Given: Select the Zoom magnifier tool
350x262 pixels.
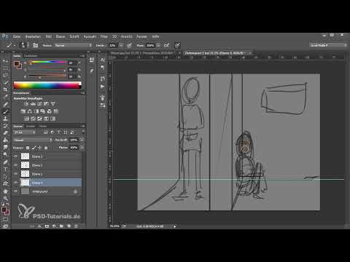Looking at the screenshot, I should [5, 199].
